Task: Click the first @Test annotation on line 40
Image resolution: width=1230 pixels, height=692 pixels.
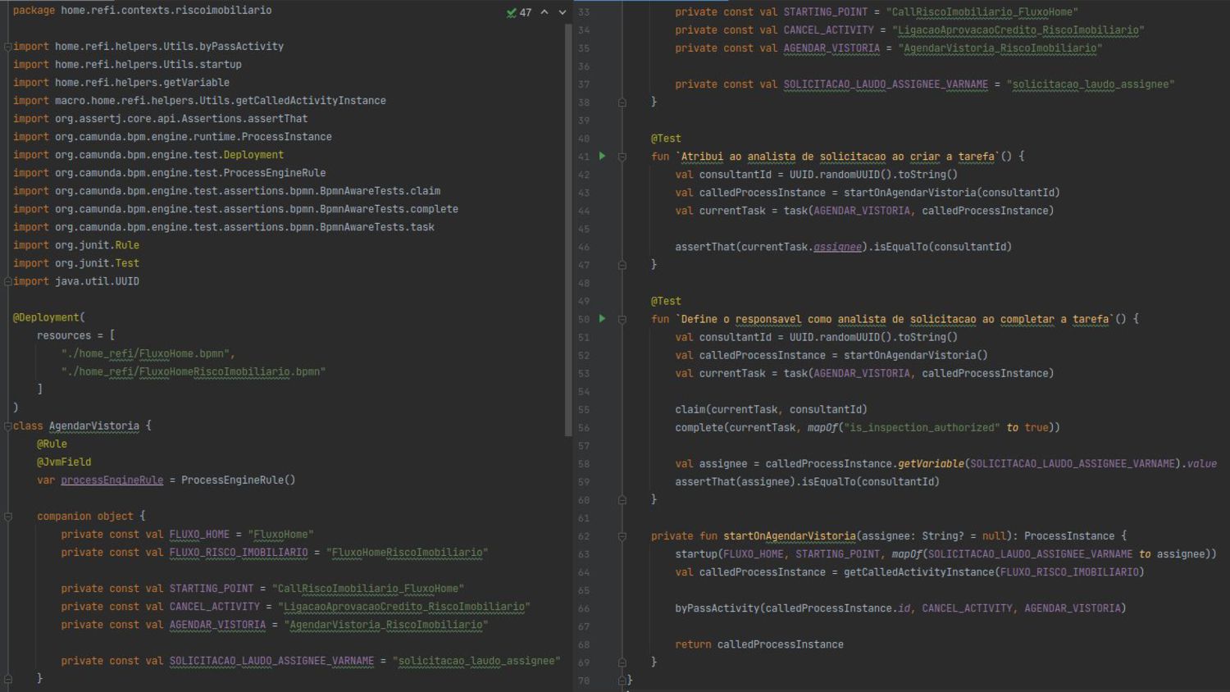Action: pos(666,139)
